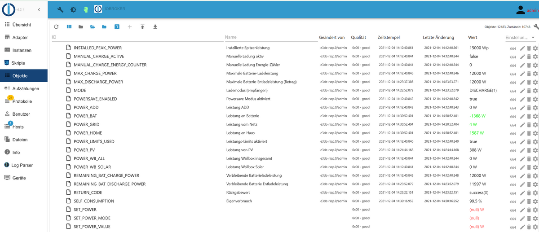This screenshot has height=232, width=539.
Task: Delete the MANUAL_CHARGE_ACTIVE object
Action: [x=529, y=57]
